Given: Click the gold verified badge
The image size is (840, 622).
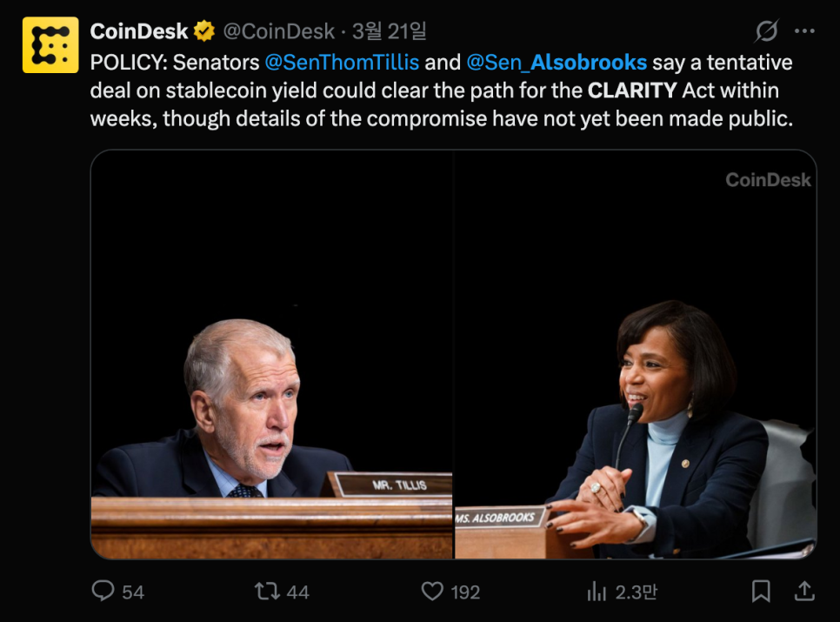Looking at the screenshot, I should point(204,32).
